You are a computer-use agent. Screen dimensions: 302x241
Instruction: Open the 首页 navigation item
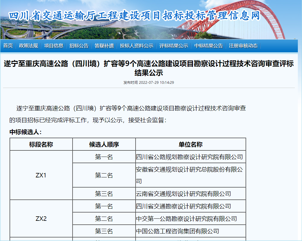coord(8,46)
